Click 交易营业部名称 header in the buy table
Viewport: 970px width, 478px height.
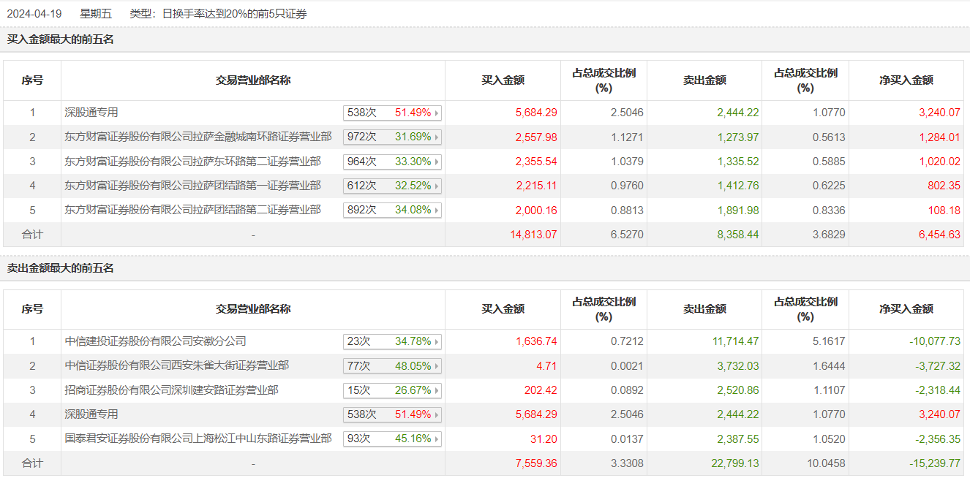click(x=253, y=80)
